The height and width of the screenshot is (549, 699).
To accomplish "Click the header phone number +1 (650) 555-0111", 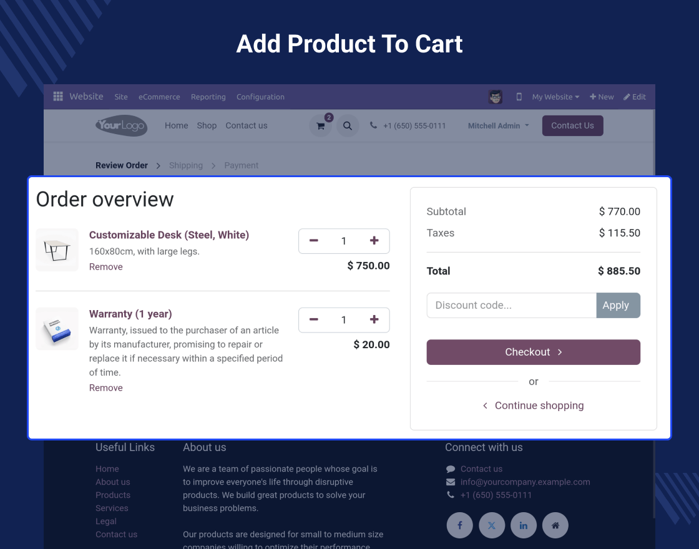I will (x=414, y=125).
